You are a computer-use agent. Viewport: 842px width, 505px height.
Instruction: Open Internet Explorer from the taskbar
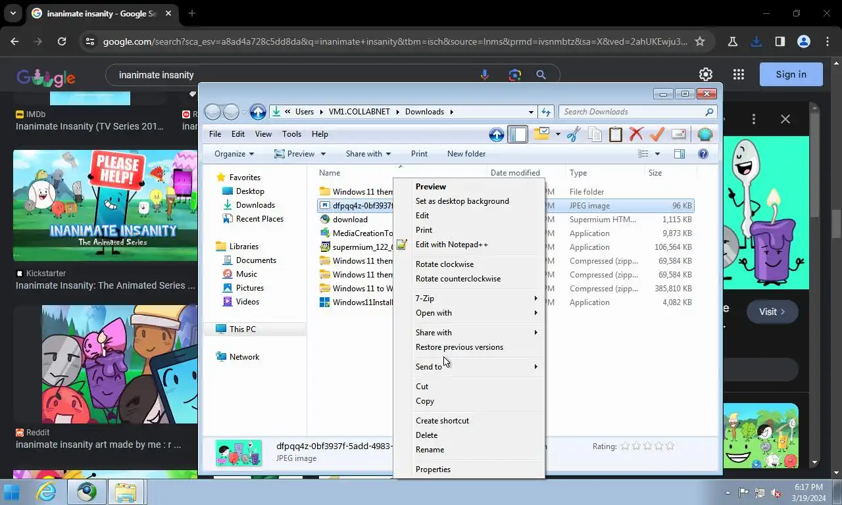click(47, 491)
